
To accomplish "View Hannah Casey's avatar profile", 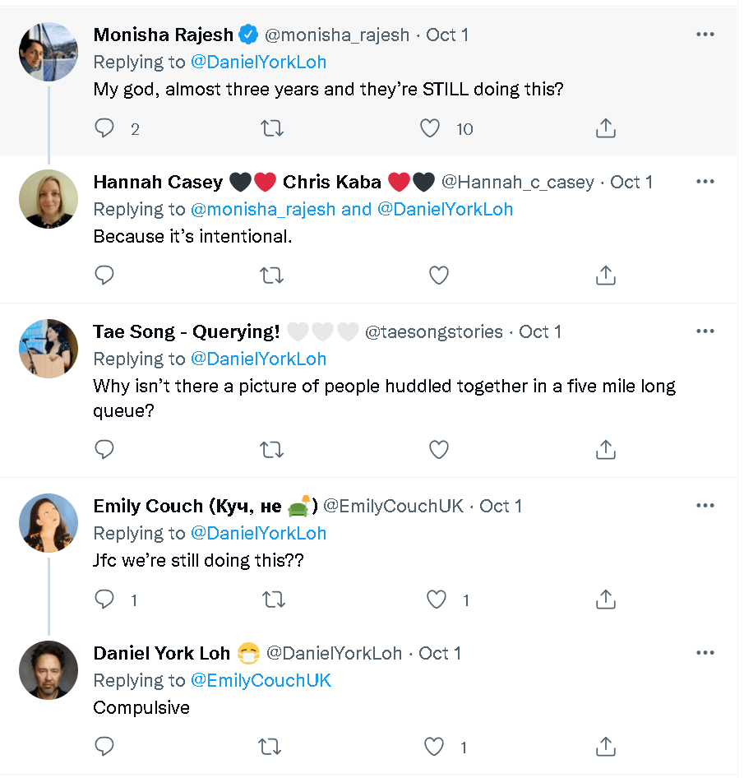I will pyautogui.click(x=49, y=199).
